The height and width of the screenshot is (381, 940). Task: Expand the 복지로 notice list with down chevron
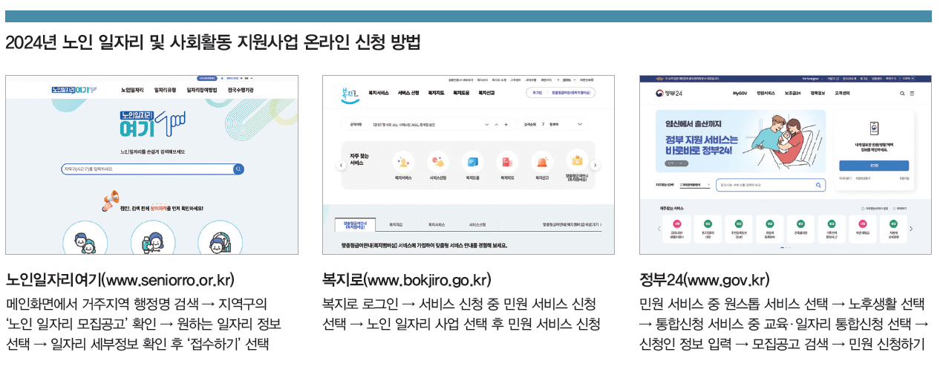click(x=486, y=124)
